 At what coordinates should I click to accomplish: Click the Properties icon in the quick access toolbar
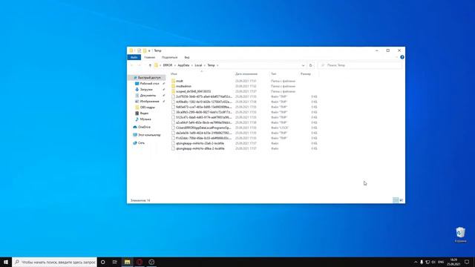click(139, 50)
